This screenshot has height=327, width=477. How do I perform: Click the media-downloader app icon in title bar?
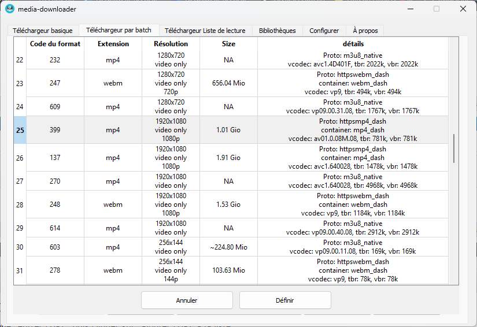point(9,9)
